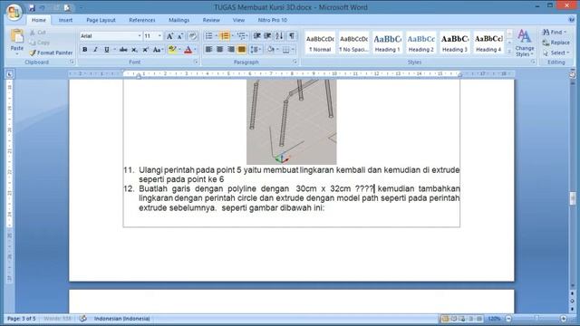Undo the last action
The width and height of the screenshot is (580, 326).
[x=43, y=7]
